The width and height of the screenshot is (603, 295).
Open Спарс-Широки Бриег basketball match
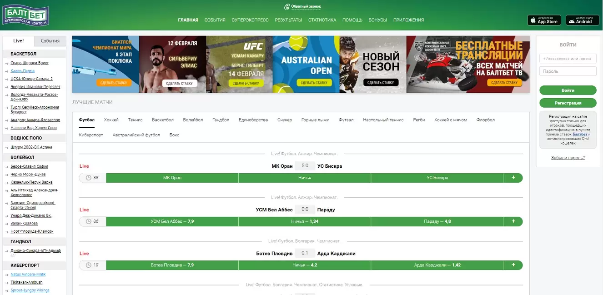(30, 63)
